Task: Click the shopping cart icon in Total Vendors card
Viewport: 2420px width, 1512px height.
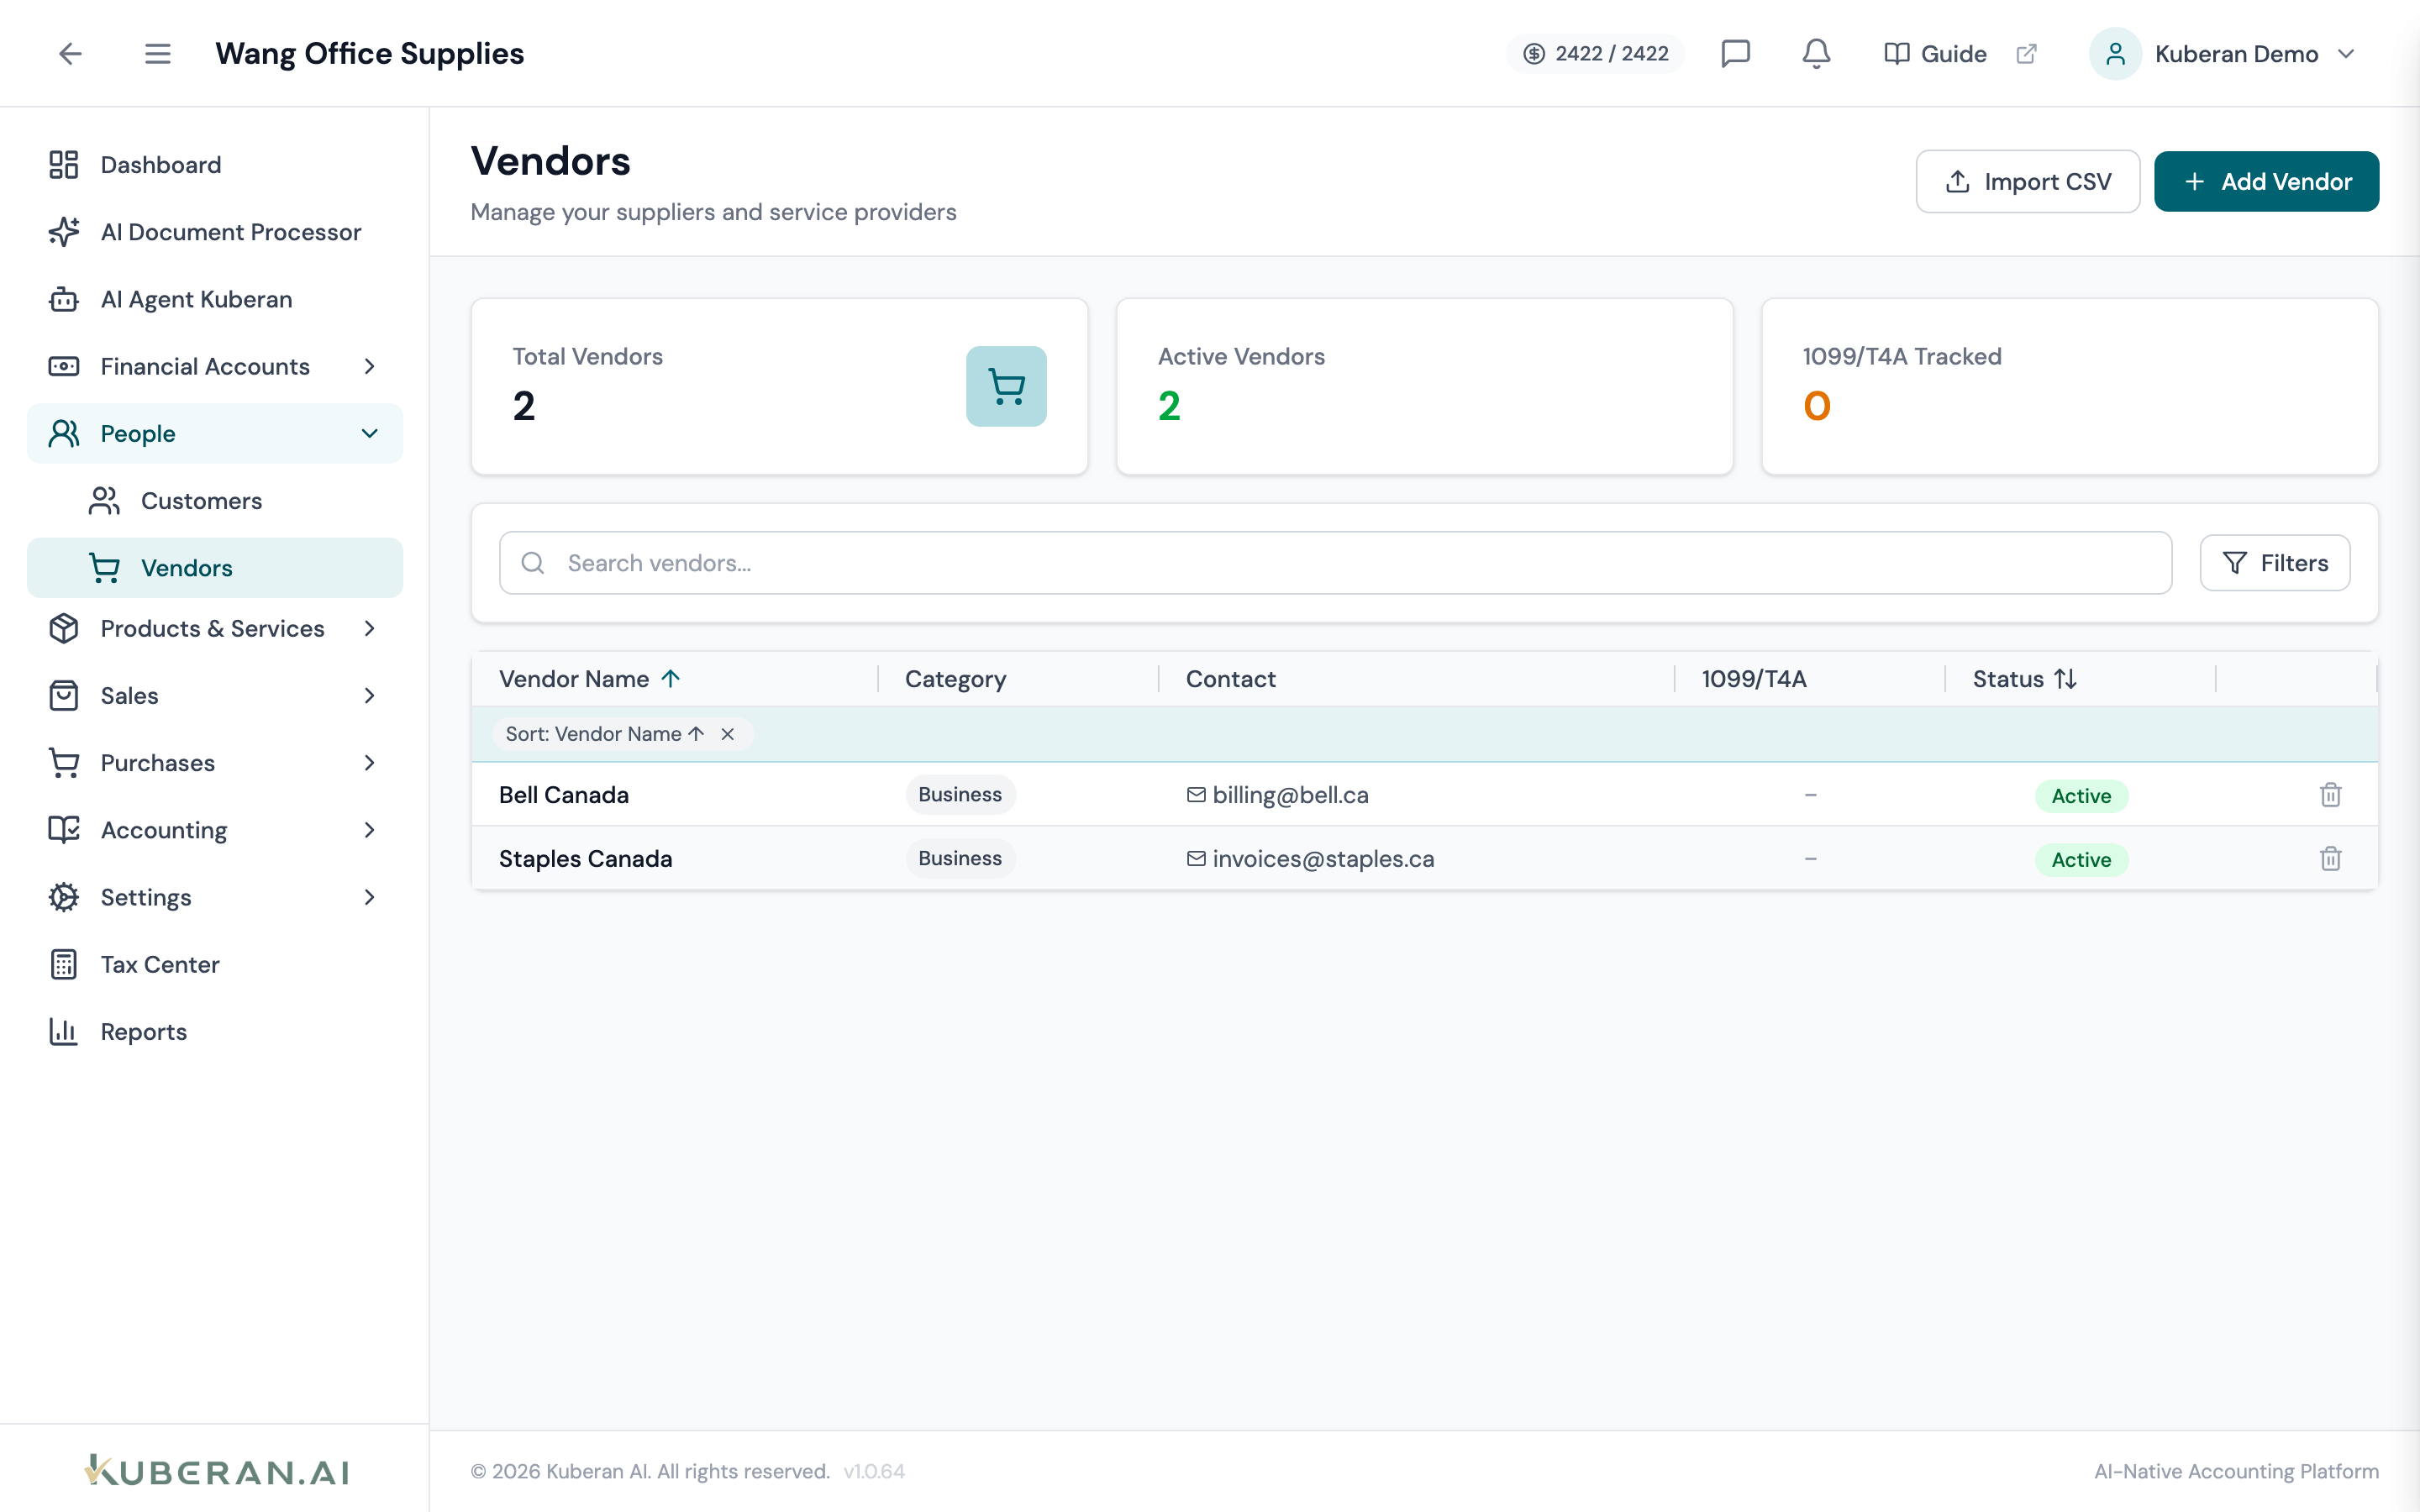Action: 1006,386
